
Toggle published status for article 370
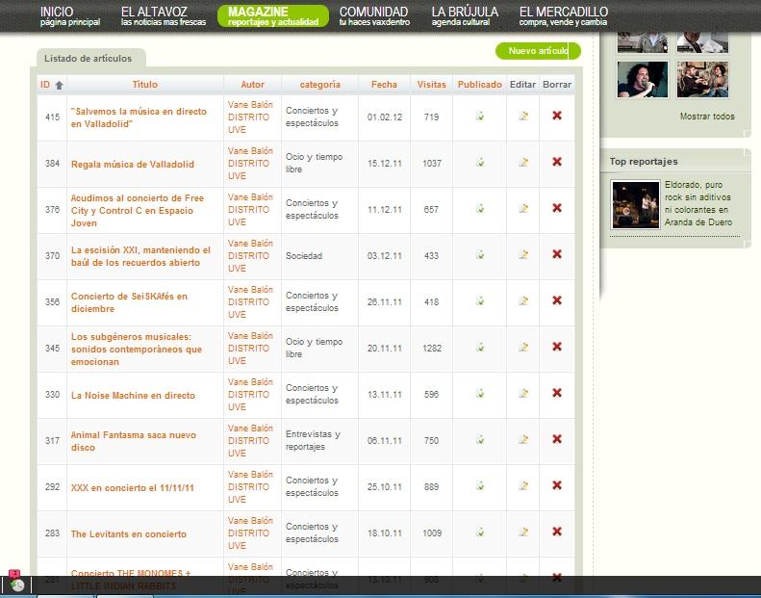coord(479,254)
